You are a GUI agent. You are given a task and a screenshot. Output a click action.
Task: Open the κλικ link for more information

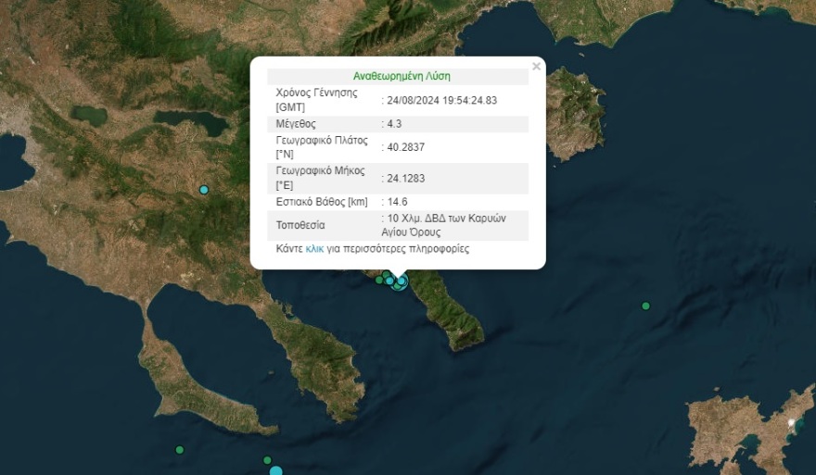314,249
